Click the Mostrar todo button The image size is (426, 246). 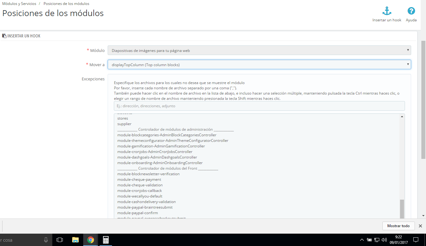[x=398, y=226]
